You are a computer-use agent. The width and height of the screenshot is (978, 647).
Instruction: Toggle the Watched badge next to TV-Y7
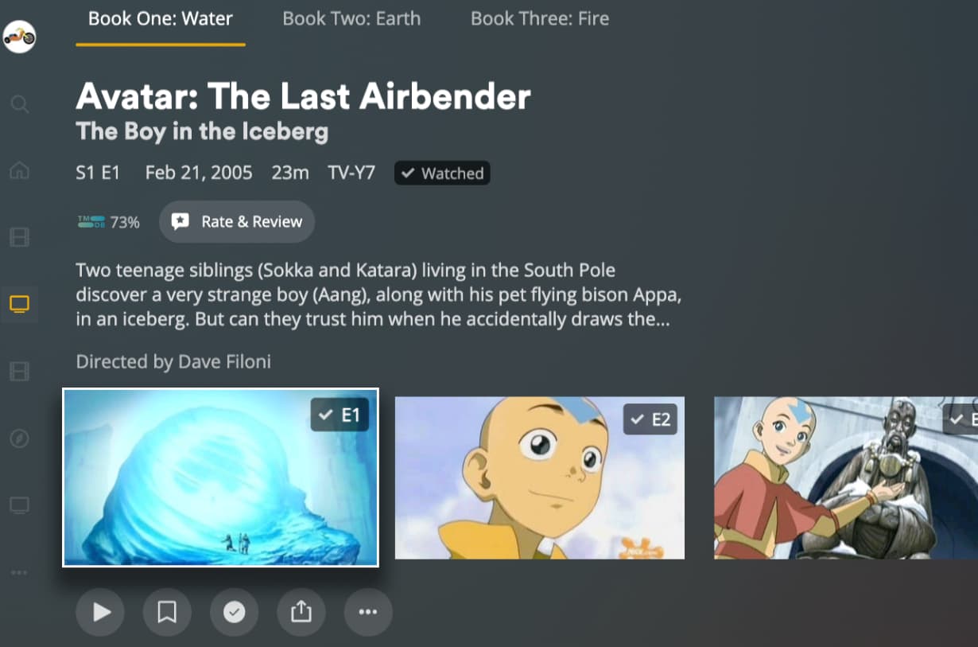(x=442, y=173)
